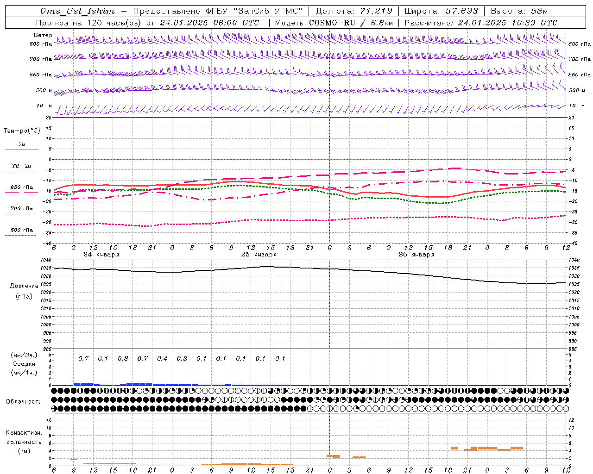Select the longitude value Долгота: 71.219

point(354,11)
